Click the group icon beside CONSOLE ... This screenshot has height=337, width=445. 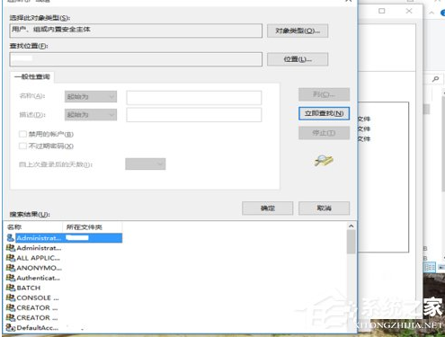point(11,297)
